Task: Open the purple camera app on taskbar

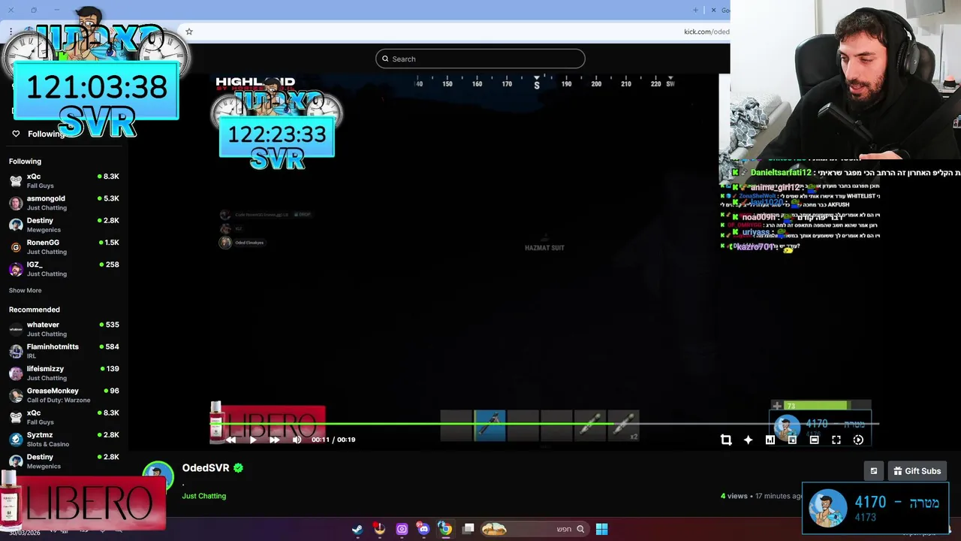Action: (x=402, y=529)
